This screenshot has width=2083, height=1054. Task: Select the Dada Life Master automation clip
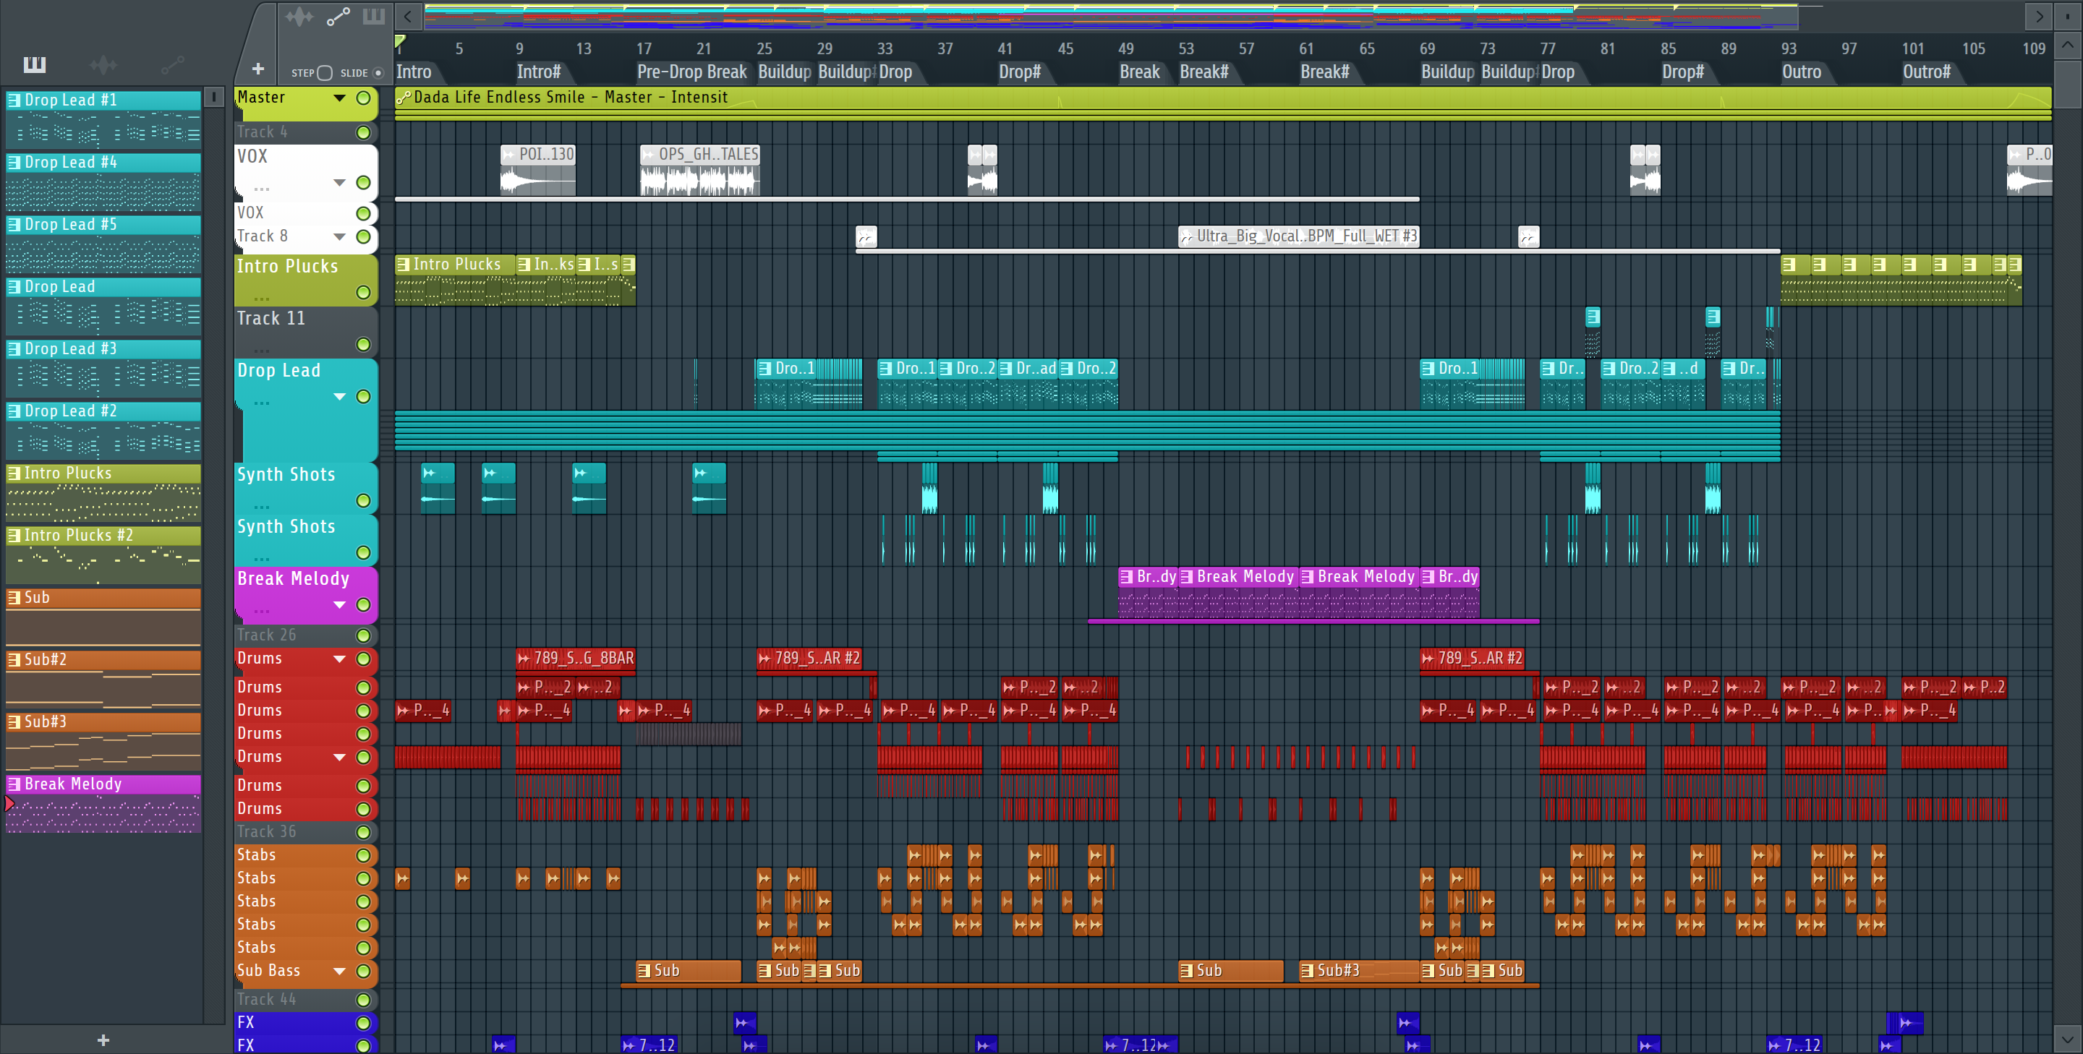click(x=1222, y=98)
